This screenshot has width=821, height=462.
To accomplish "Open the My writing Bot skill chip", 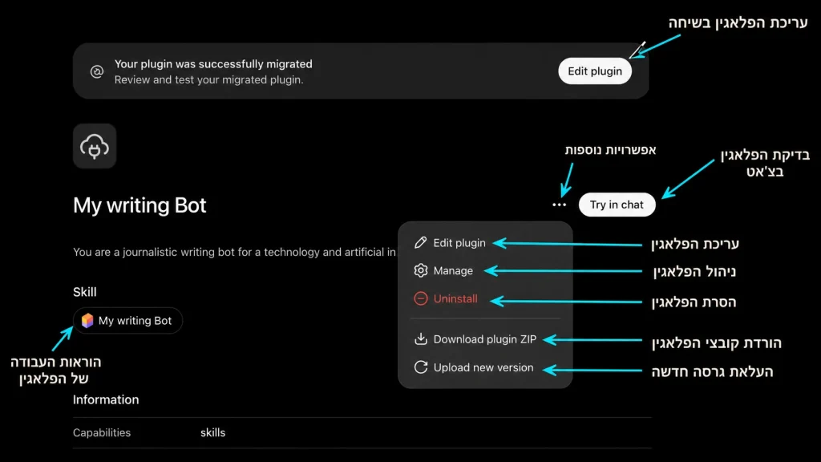I will [x=127, y=321].
